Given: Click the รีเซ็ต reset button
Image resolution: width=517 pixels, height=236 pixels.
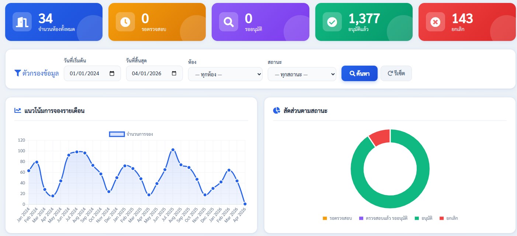Looking at the screenshot, I should coord(396,73).
